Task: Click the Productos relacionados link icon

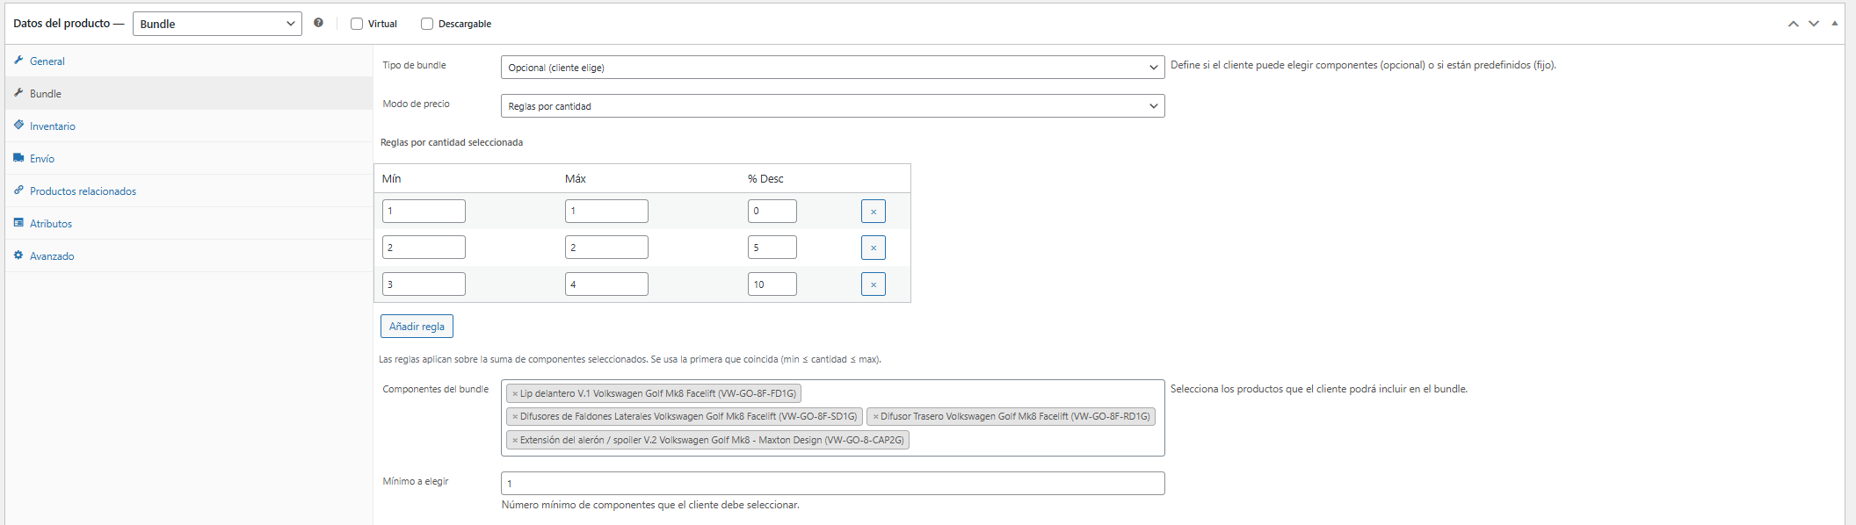Action: [x=18, y=190]
